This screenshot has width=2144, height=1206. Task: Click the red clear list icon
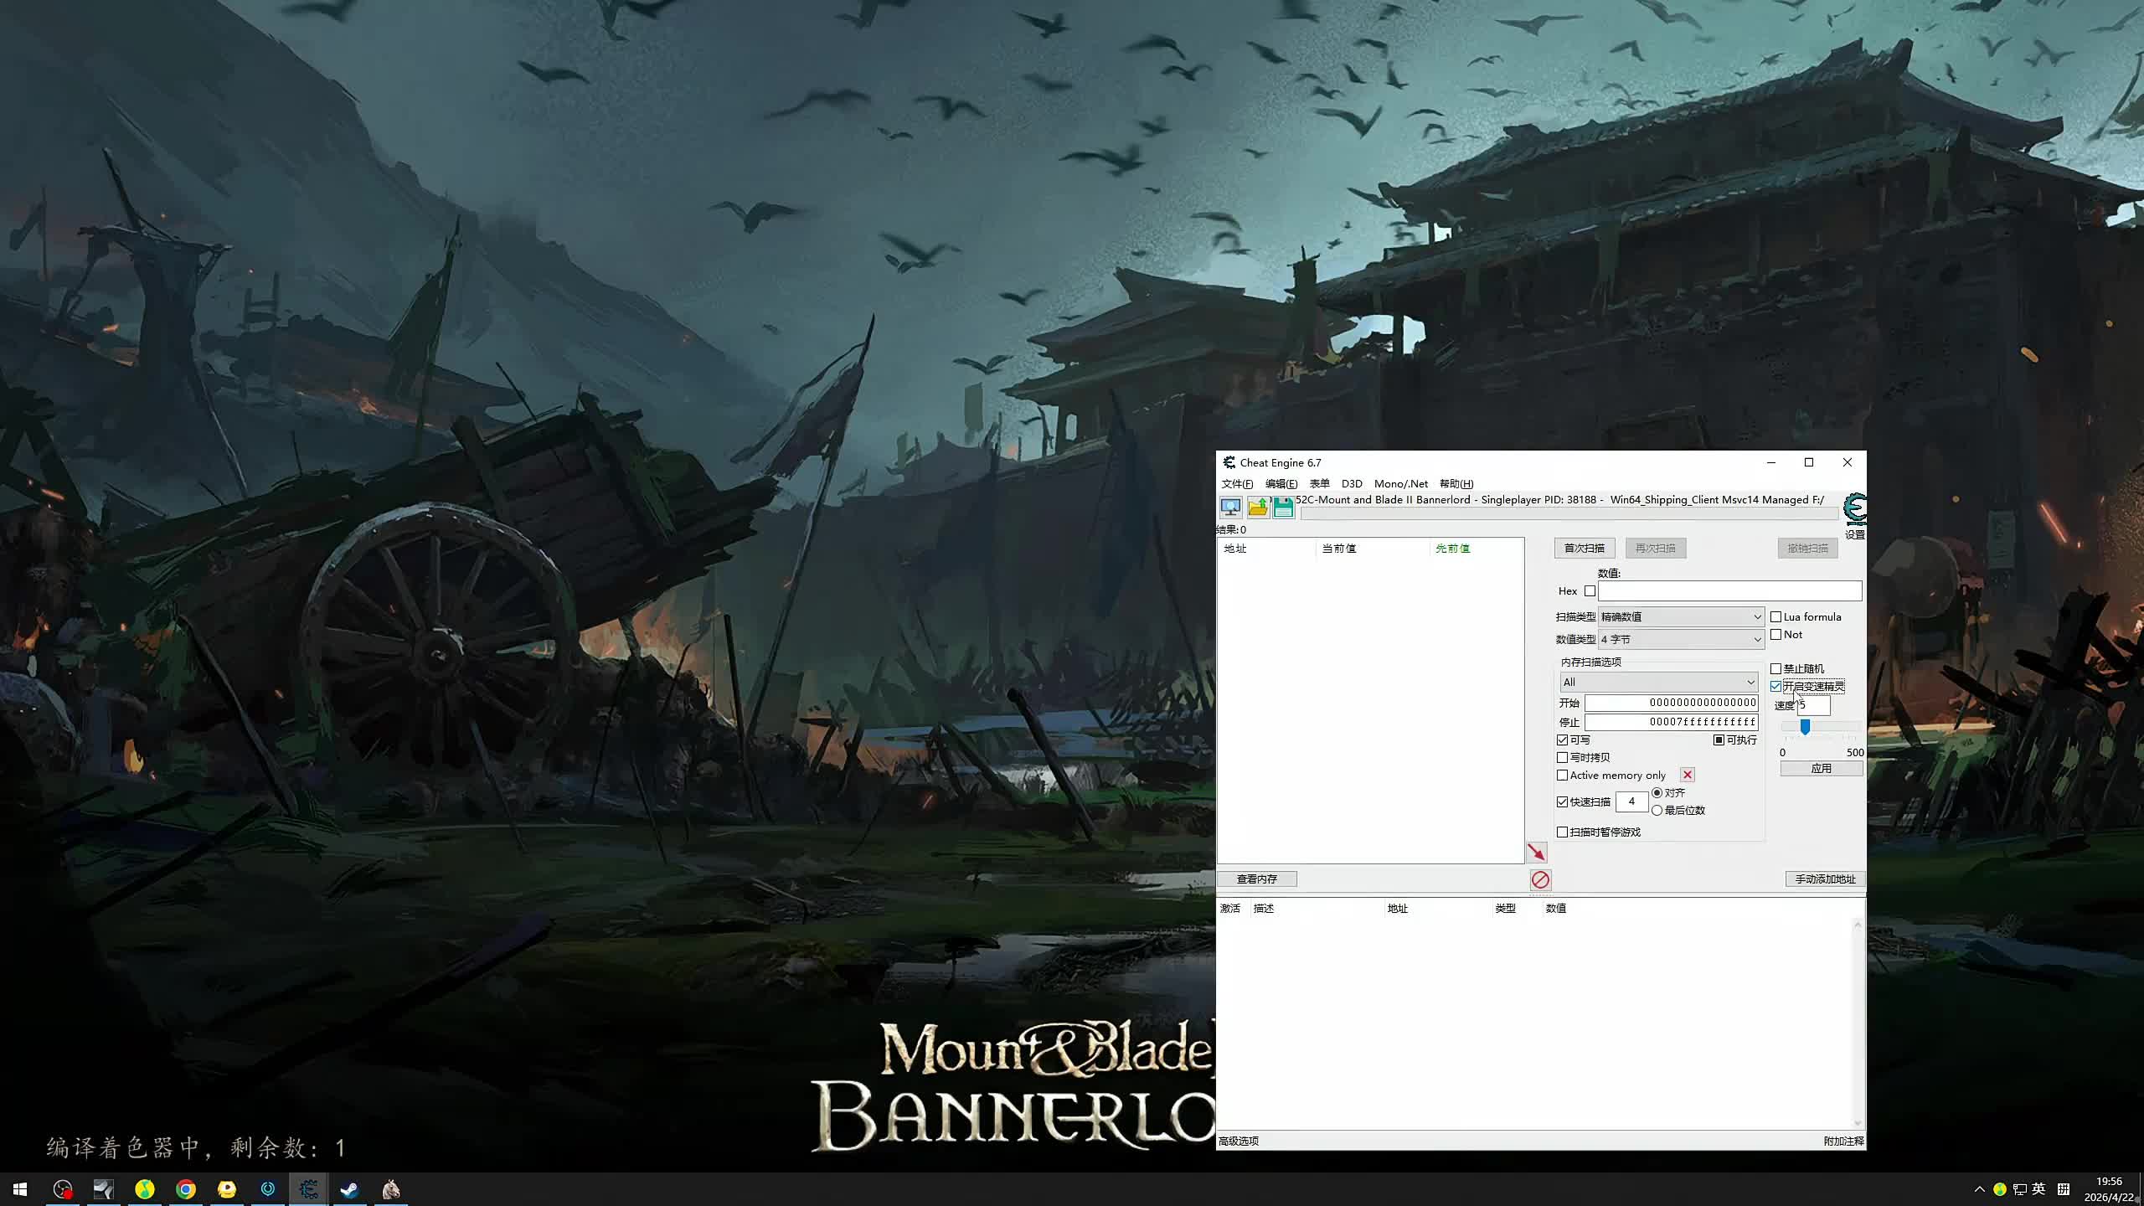point(1540,879)
